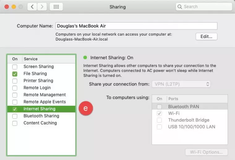This screenshot has width=235, height=160.
Task: Click the forward navigation arrow
Action: click(x=42, y=7)
